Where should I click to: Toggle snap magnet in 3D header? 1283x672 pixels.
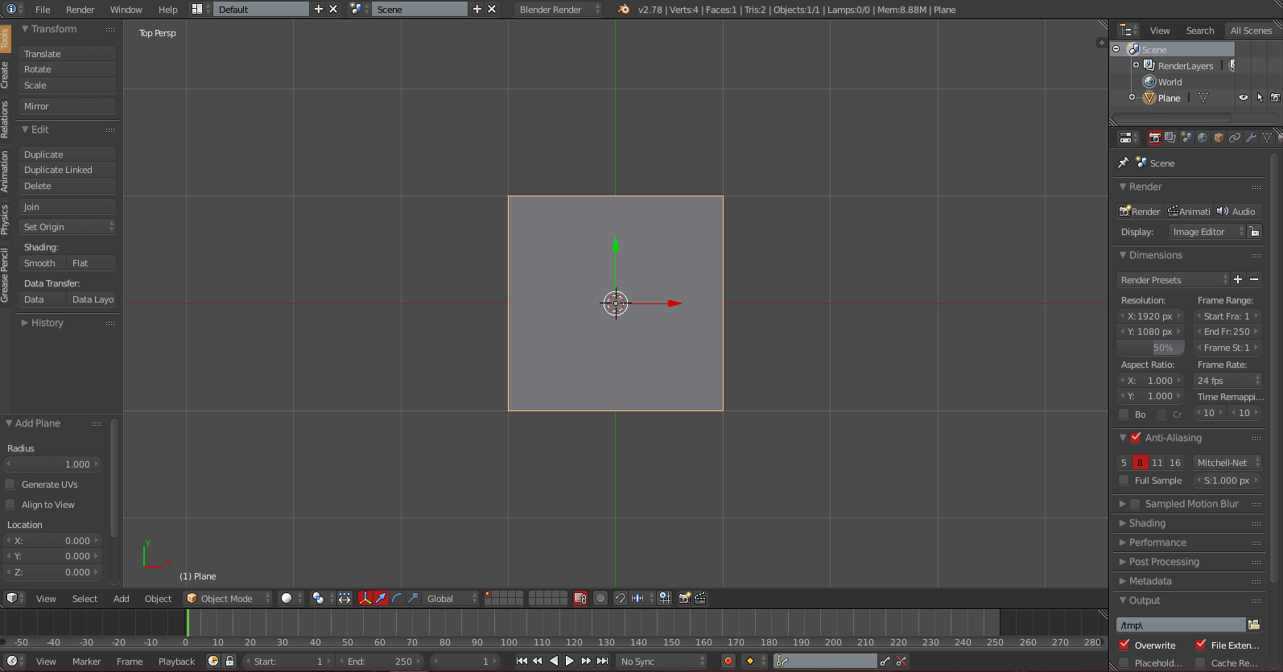(621, 598)
